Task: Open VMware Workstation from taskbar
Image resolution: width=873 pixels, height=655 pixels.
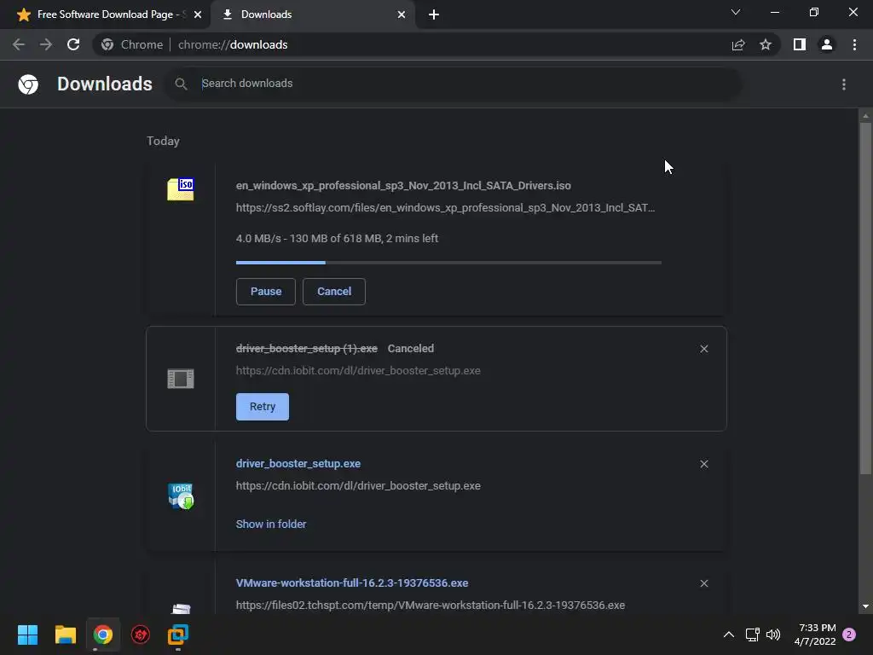Action: 178,635
